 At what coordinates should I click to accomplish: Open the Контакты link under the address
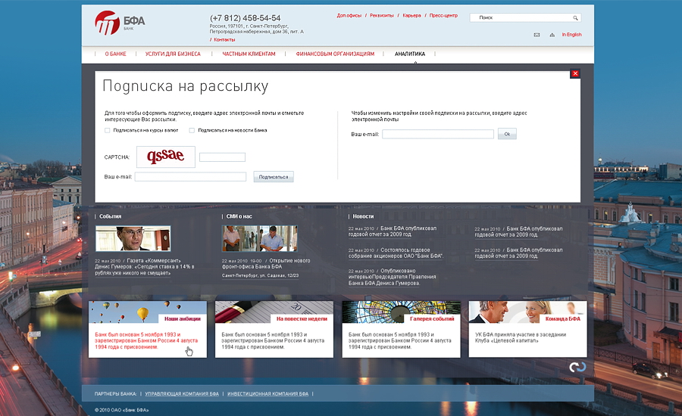coord(224,39)
